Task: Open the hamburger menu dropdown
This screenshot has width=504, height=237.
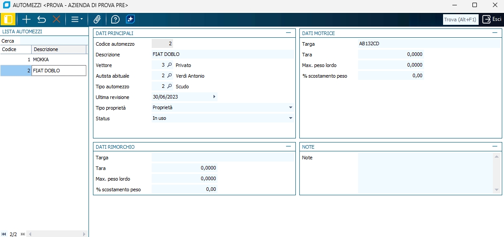Action: tap(77, 20)
